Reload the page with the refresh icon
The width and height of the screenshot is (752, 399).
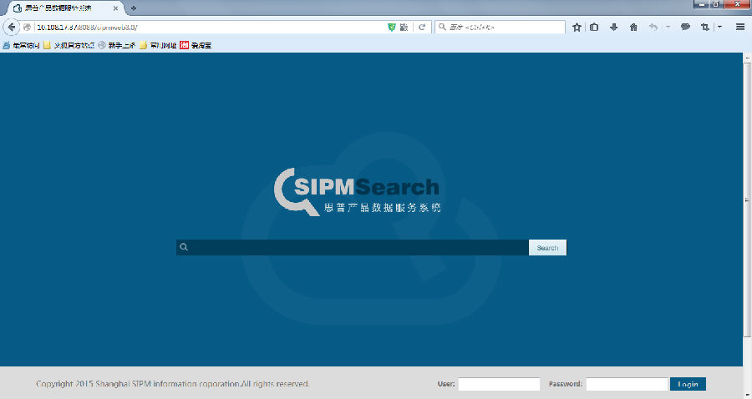point(422,28)
